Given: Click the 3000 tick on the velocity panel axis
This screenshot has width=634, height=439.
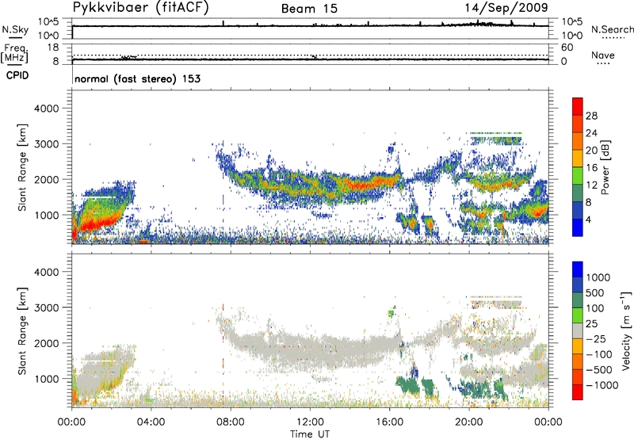Looking at the screenshot, I should pyautogui.click(x=47, y=307).
